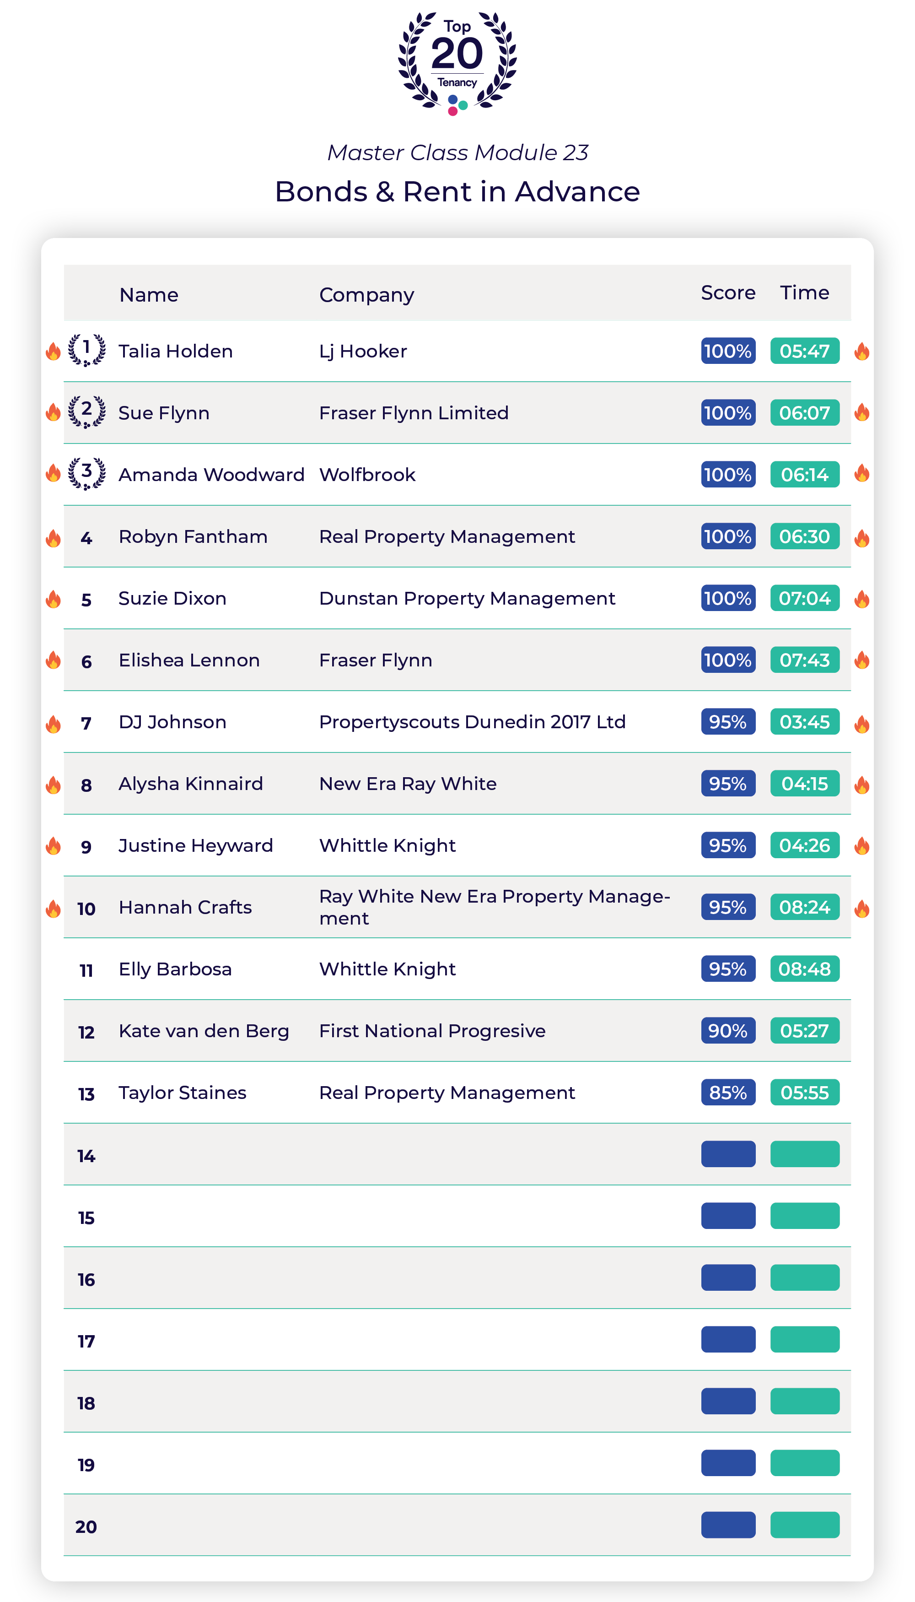Select the Company column header
Image resolution: width=915 pixels, height=1602 pixels.
click(366, 295)
